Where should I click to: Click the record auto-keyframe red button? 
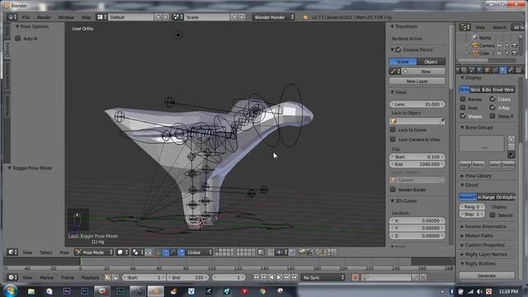point(355,277)
